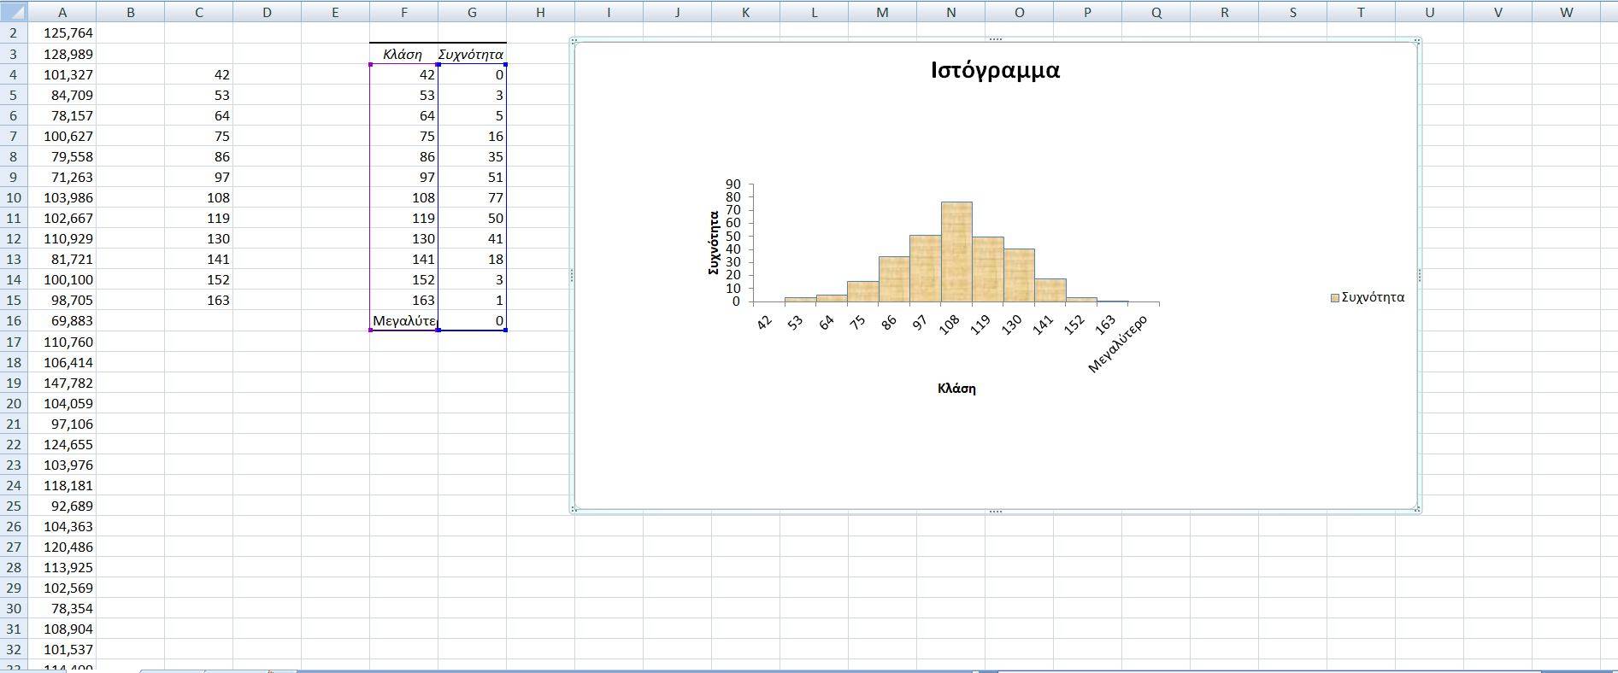Click the Συχνότητα legend color swatch
This screenshot has height=673, width=1618.
(x=1335, y=298)
